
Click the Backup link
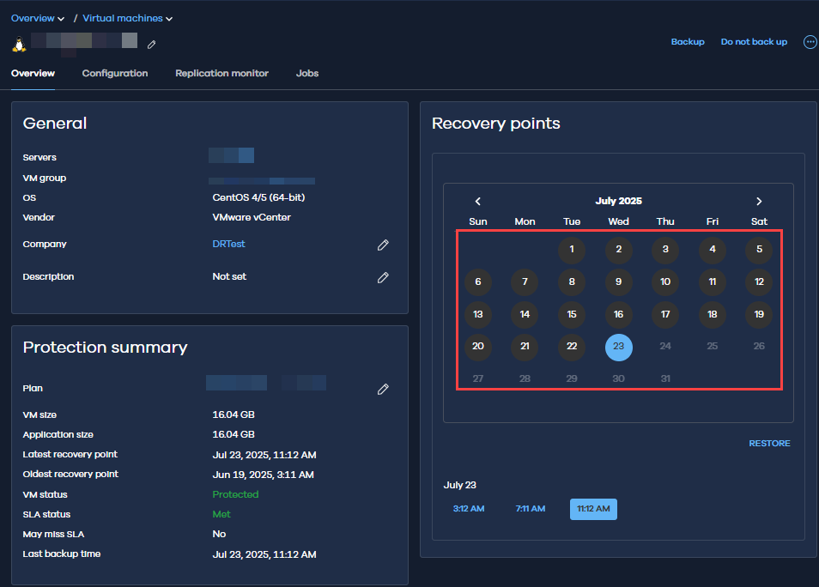688,42
